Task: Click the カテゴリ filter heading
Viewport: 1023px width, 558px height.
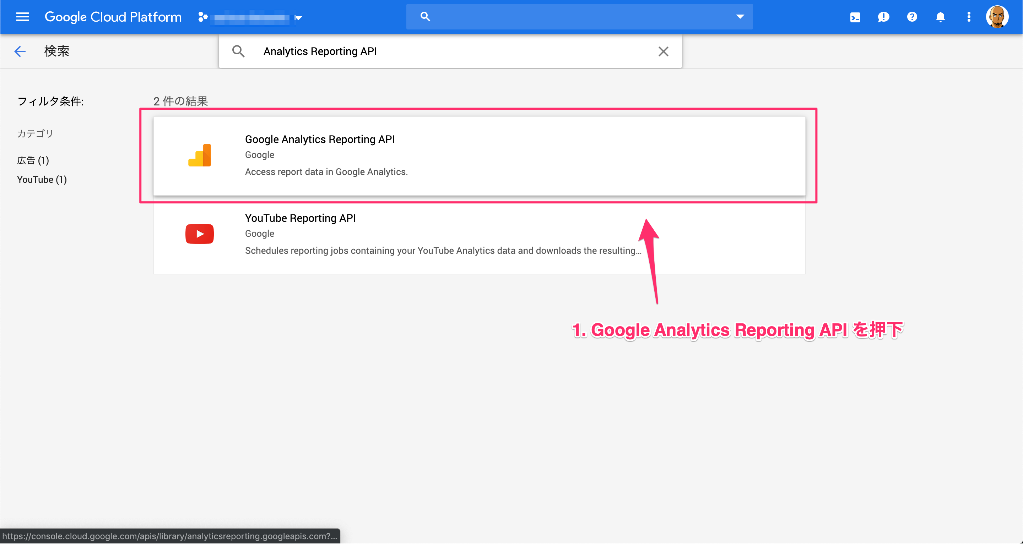Action: pyautogui.click(x=35, y=133)
